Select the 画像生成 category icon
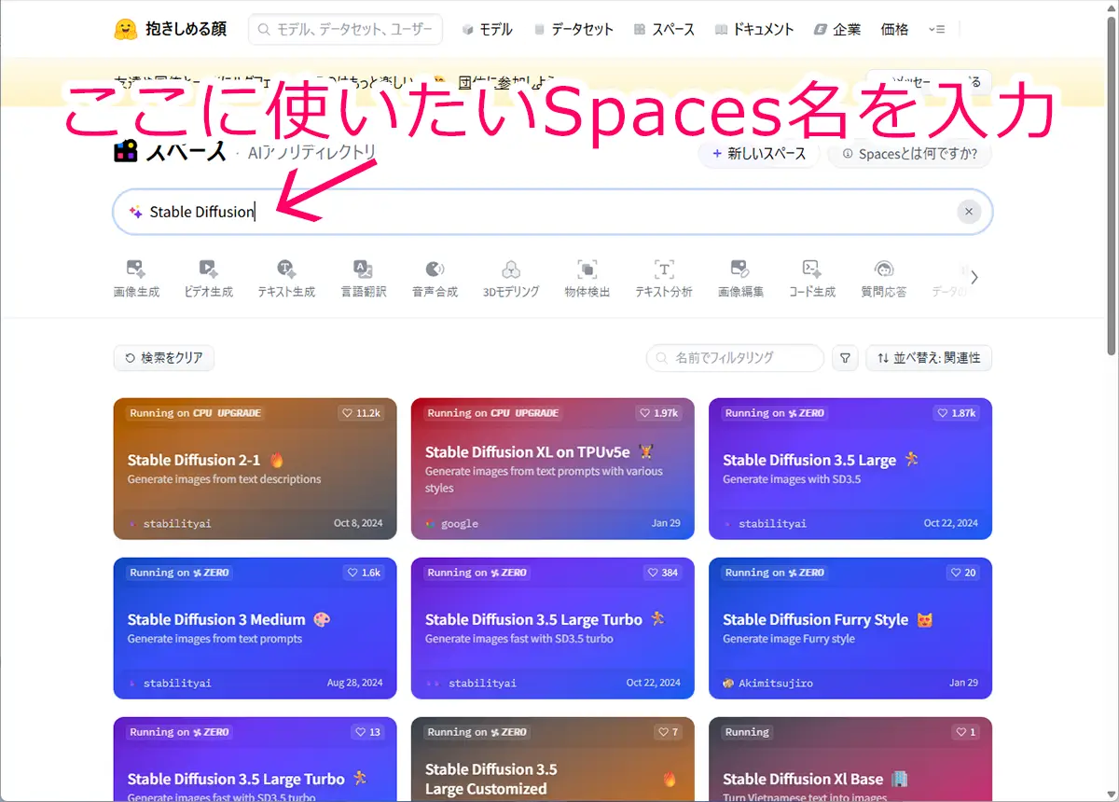The image size is (1119, 802). click(136, 270)
